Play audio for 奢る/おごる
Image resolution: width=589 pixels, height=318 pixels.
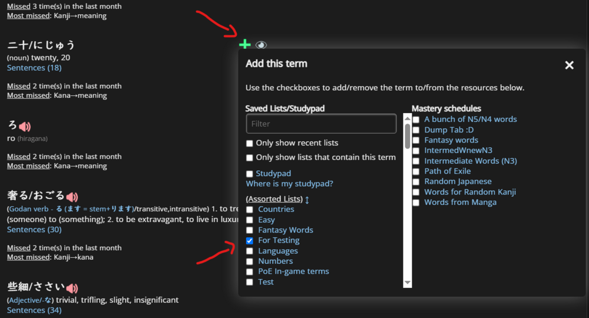tap(72, 197)
